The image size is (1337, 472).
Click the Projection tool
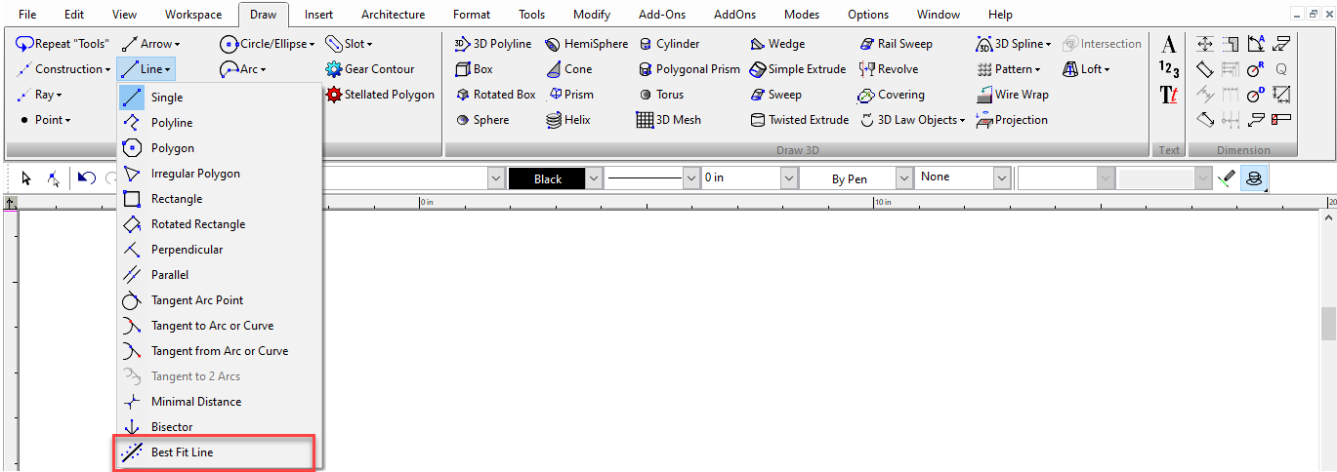point(1012,120)
